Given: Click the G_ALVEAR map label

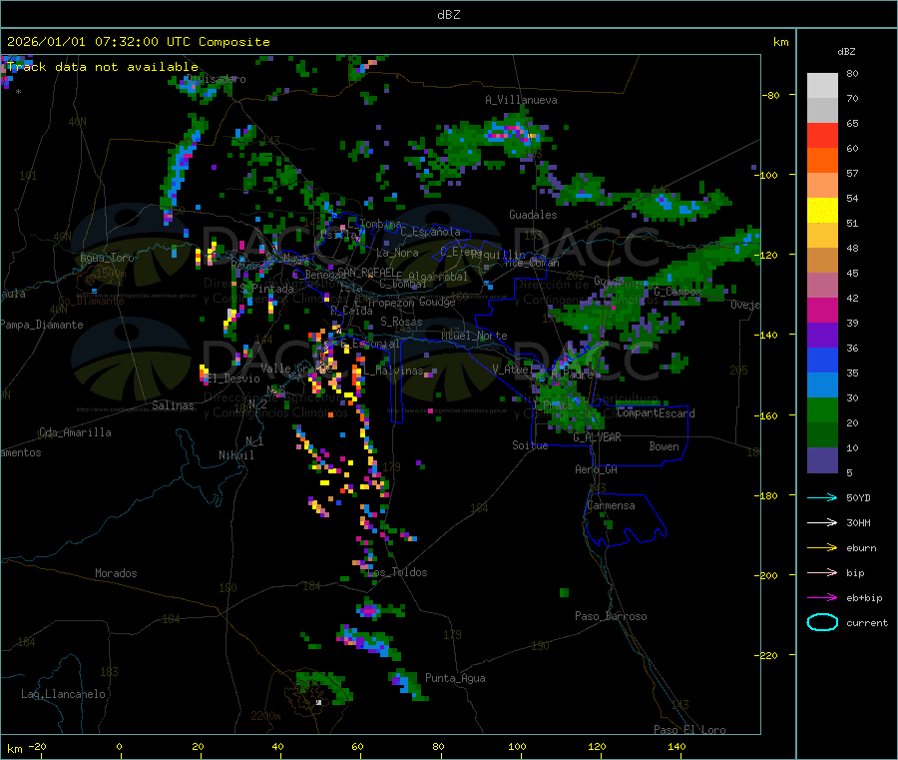Looking at the screenshot, I should point(597,437).
